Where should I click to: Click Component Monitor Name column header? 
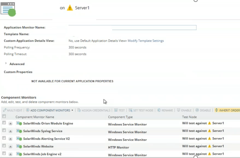point(35,117)
